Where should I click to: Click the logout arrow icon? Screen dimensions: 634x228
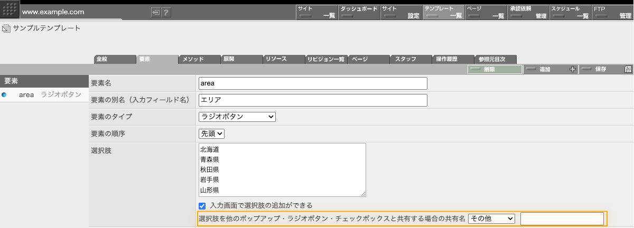click(x=156, y=12)
